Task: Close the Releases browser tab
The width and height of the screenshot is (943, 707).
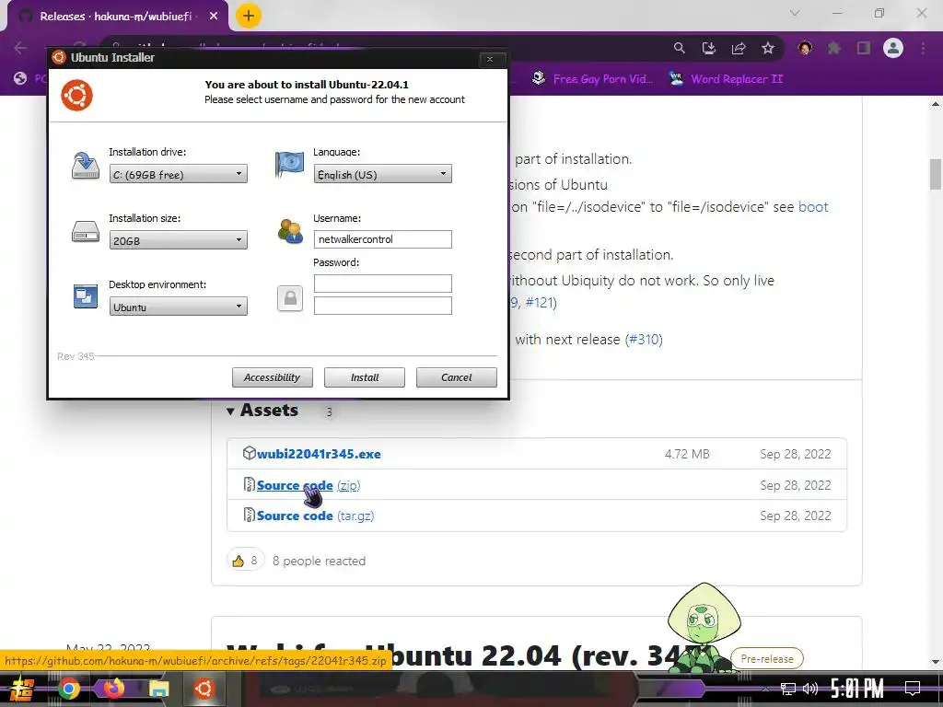Action: point(214,17)
